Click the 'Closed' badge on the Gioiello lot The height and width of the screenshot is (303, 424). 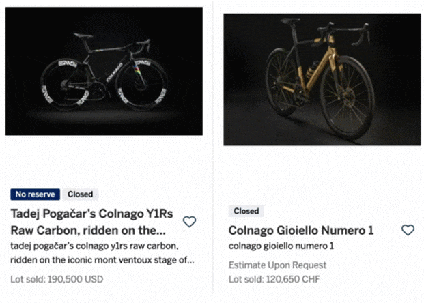tap(246, 212)
